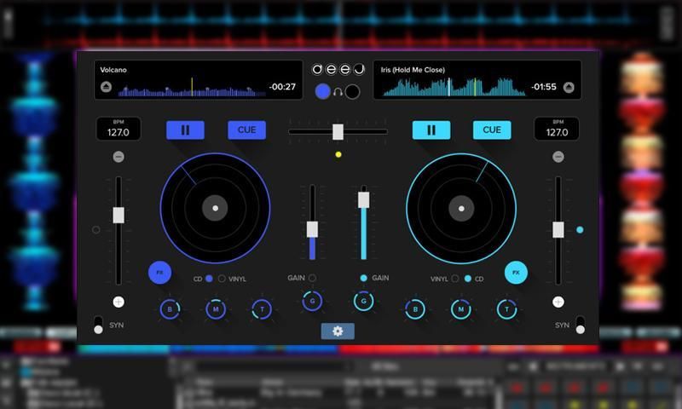Image resolution: width=682 pixels, height=409 pixels.
Task: Select VINYL mode on left deck
Action: [x=223, y=279]
